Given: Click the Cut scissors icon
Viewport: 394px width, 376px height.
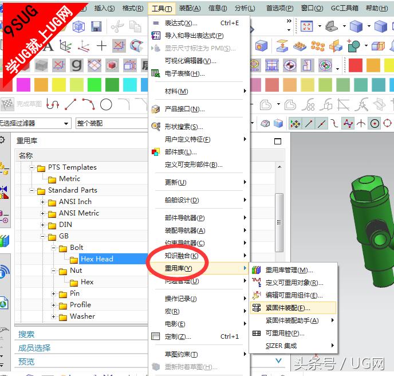Looking at the screenshot, I should point(117,26).
